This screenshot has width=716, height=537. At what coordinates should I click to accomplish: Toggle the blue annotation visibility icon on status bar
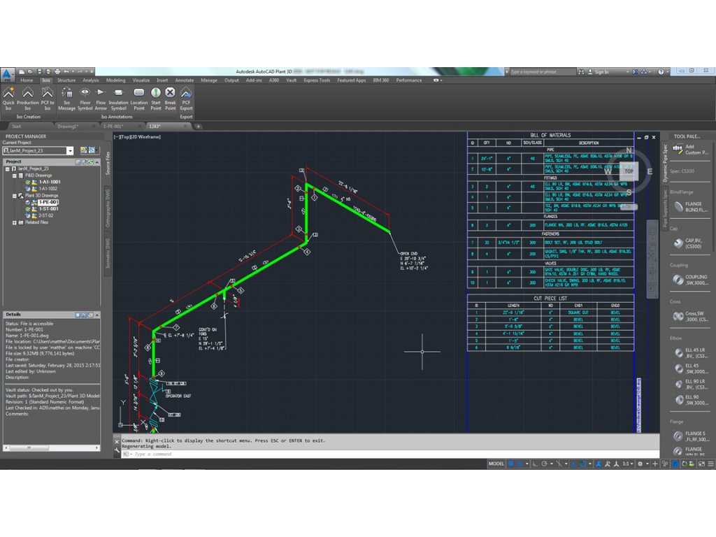599,464
